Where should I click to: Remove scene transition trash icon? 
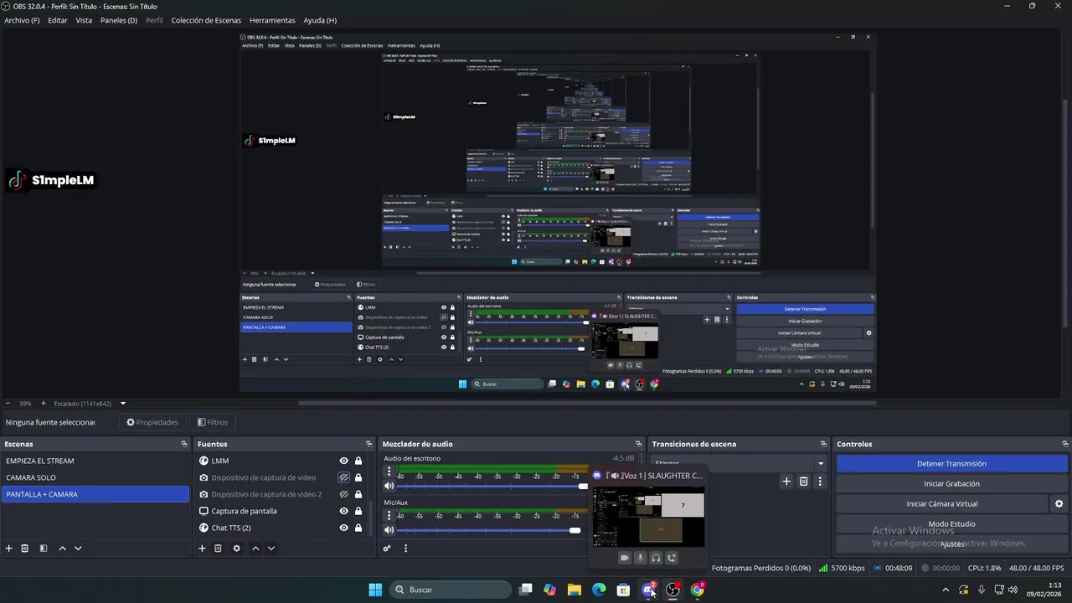click(803, 482)
